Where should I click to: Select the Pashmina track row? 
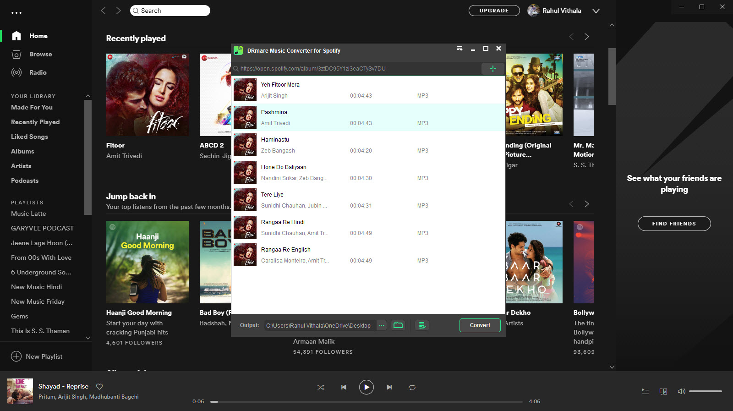(368, 117)
